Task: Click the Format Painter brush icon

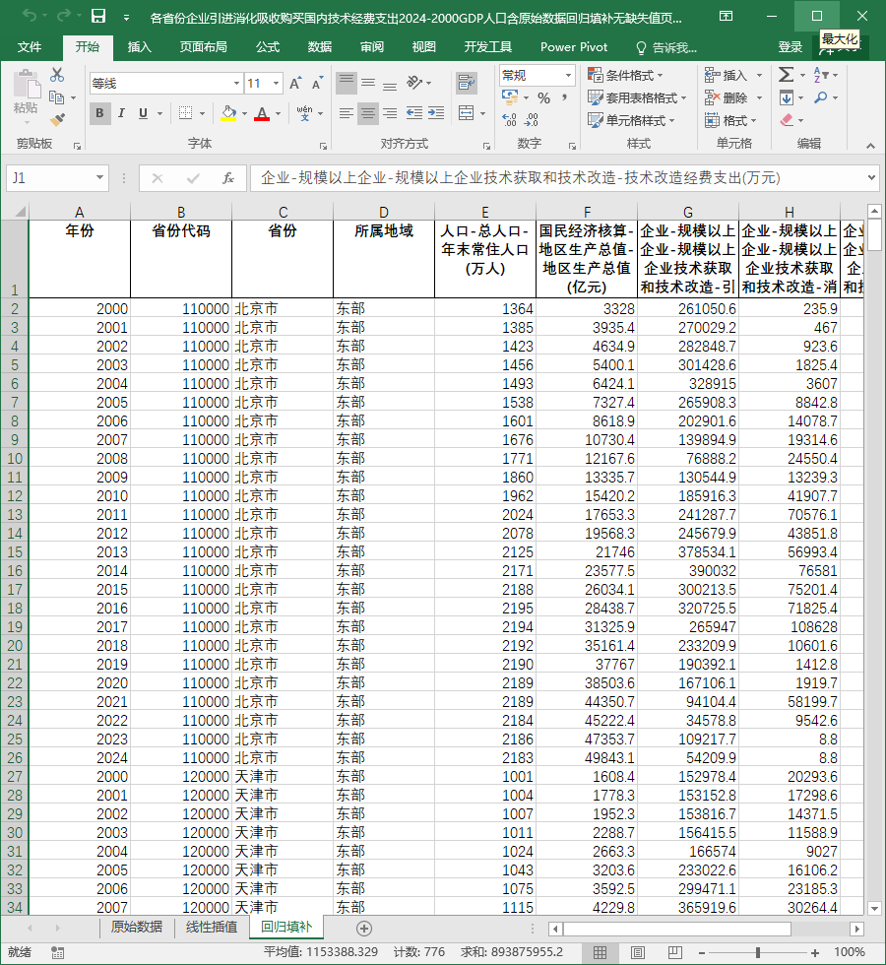Action: tap(57, 120)
